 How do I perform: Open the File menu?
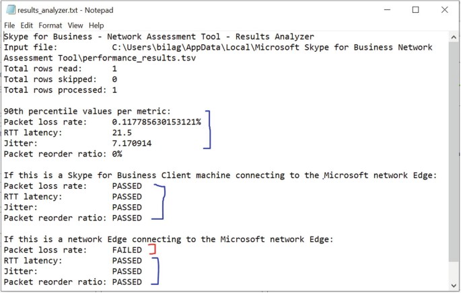coord(10,25)
